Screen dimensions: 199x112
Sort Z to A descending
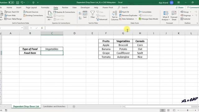pyautogui.click(x=80, y=18)
